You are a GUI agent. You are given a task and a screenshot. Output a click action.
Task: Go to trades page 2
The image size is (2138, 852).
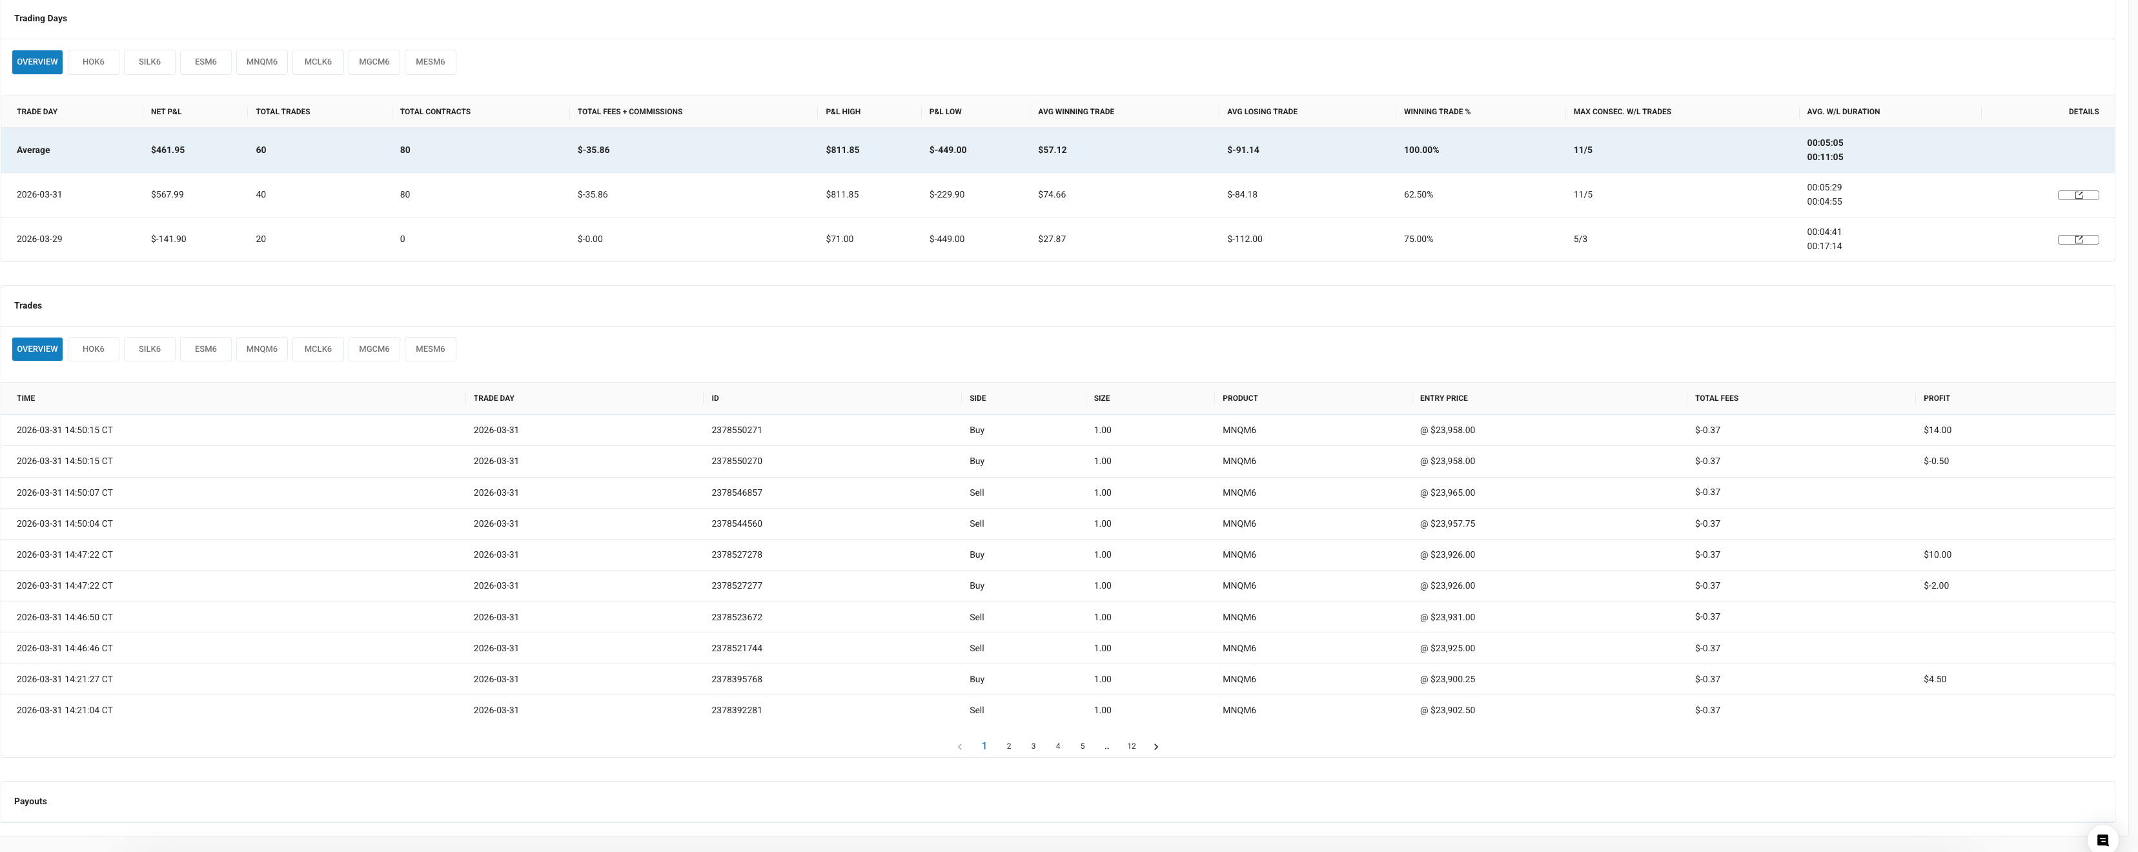coord(1008,747)
